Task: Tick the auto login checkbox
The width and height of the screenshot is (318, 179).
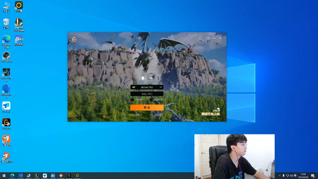Action: 151,100
